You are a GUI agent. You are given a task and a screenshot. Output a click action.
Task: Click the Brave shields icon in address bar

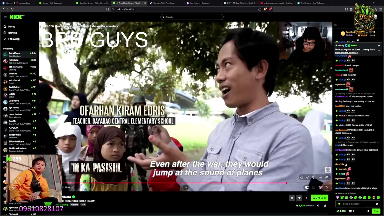265,9
